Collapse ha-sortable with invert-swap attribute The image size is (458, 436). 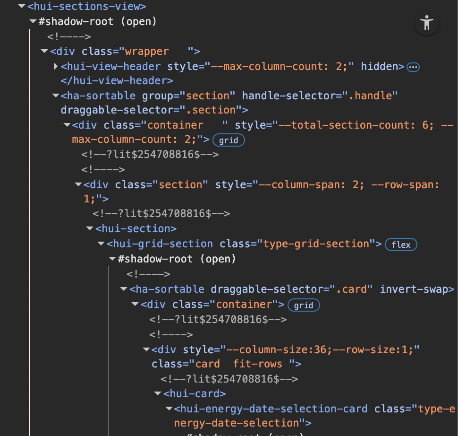124,289
